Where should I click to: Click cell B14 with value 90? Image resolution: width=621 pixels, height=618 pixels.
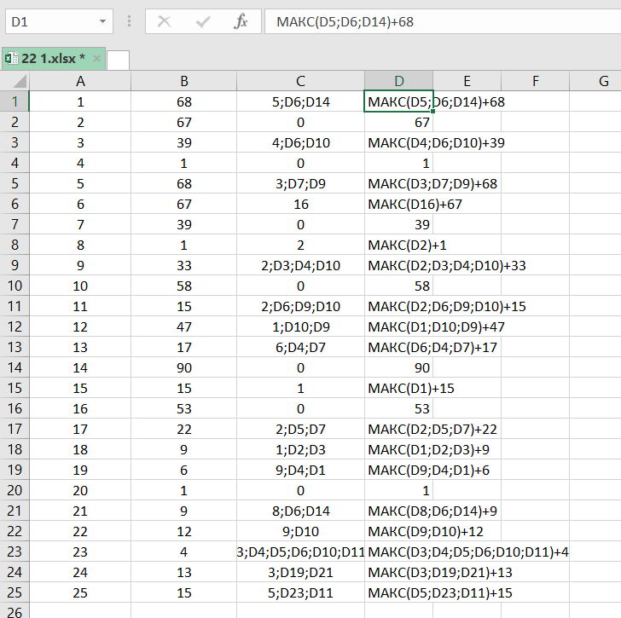[184, 367]
